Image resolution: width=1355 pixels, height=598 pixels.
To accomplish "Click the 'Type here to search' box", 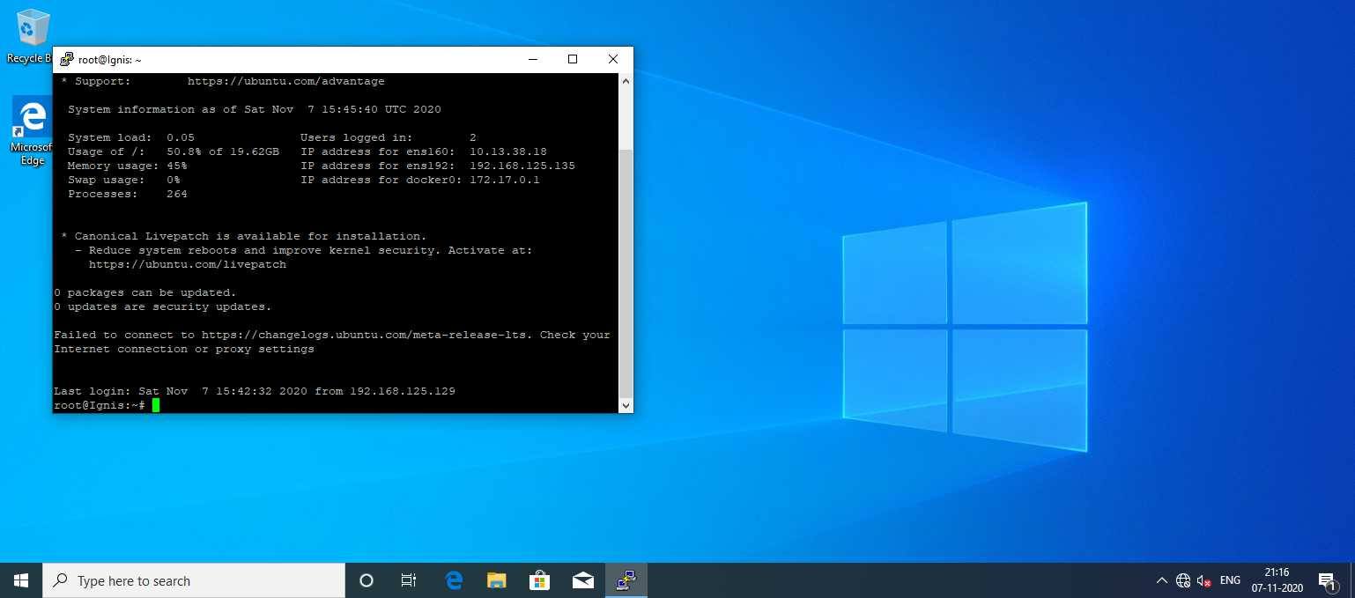I will point(194,580).
